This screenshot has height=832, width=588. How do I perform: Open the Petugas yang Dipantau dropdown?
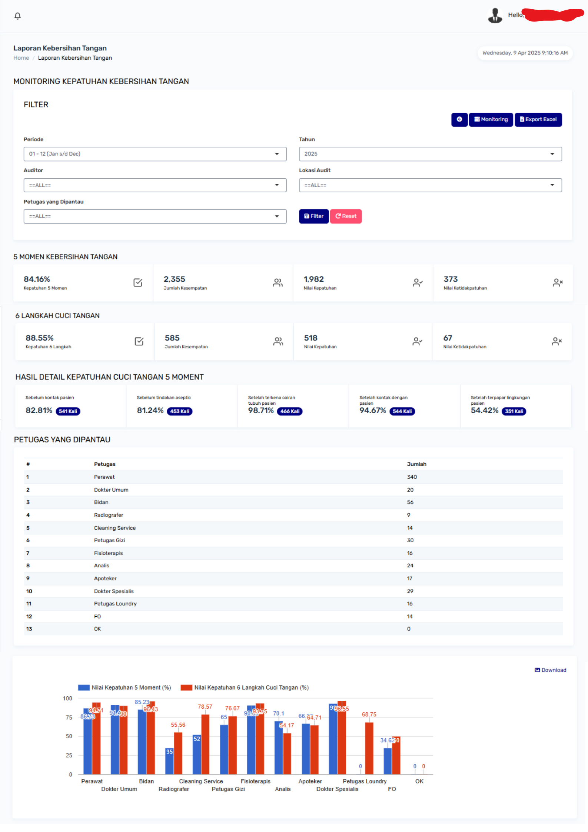tap(155, 216)
